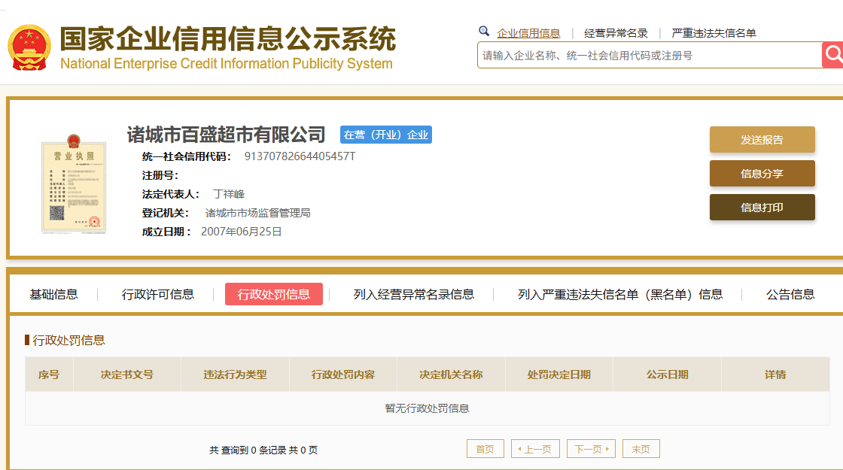
Task: Click the 违法行为类型 column header
Action: coord(235,374)
